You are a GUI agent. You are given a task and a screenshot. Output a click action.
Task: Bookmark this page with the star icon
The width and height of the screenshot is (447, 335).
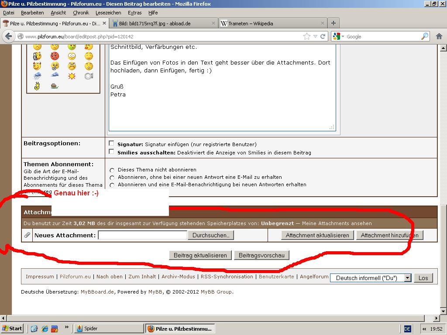coord(307,37)
